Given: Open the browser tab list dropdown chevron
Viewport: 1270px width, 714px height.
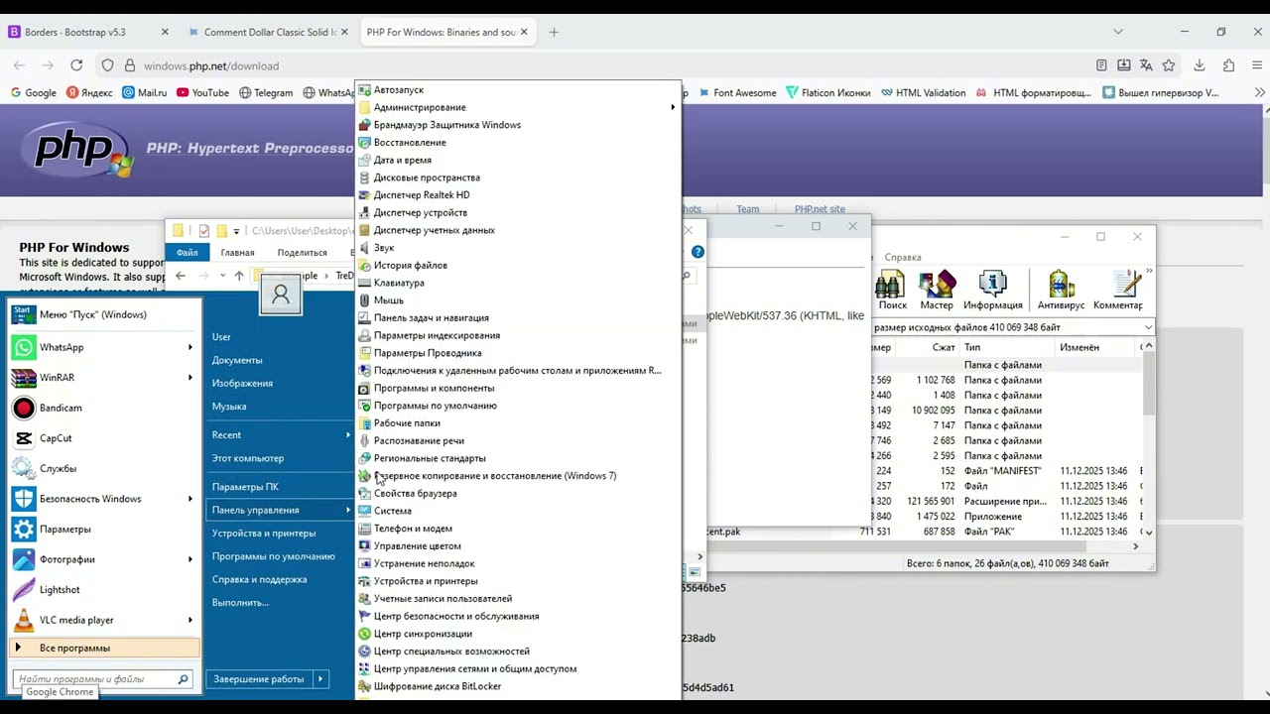Looking at the screenshot, I should coord(1118,32).
